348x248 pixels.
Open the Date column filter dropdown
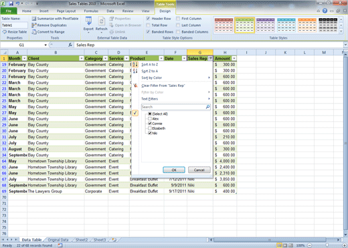point(184,58)
